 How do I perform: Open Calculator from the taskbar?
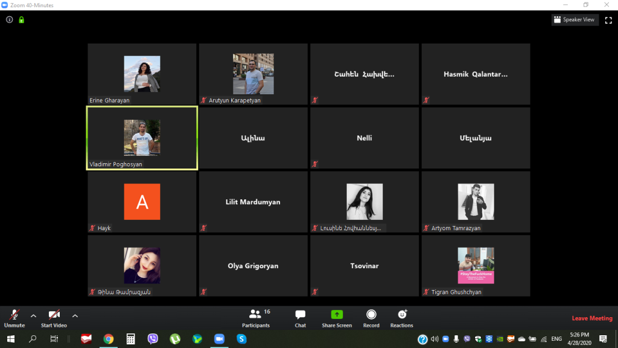(130, 339)
